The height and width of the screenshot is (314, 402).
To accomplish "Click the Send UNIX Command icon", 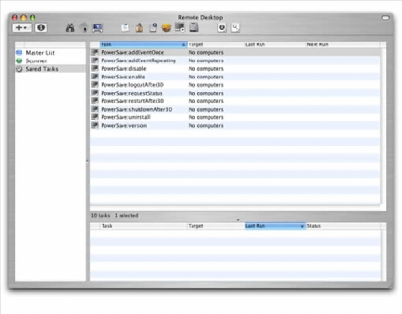I will [x=180, y=27].
